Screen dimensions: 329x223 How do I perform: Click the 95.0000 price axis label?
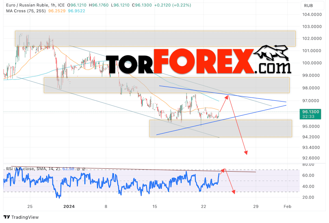312,126
